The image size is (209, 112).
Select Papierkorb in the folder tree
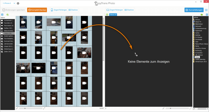(199, 31)
